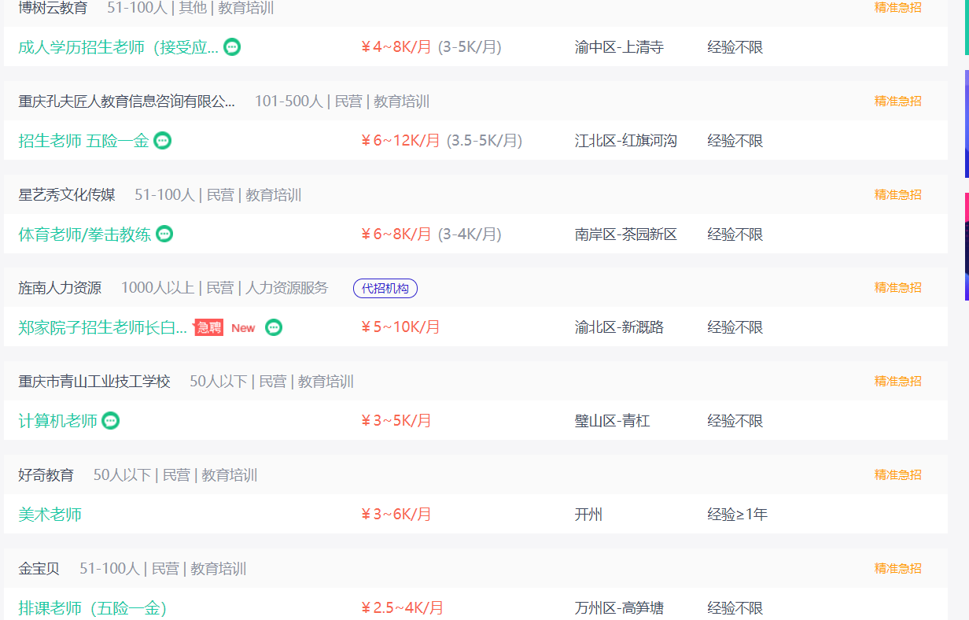Click chat icon beside 成人学历招生老师 job
This screenshot has width=969, height=620.
pos(232,47)
